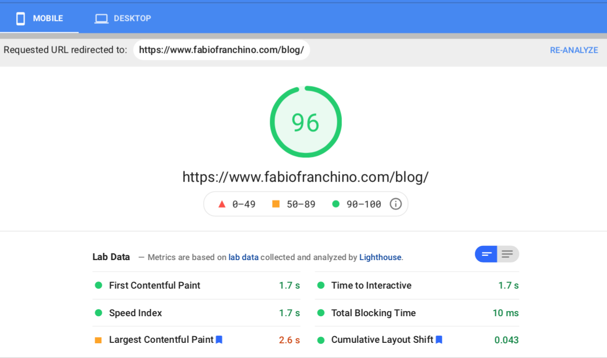Click the mobile phone icon
The height and width of the screenshot is (358, 607).
pos(20,19)
